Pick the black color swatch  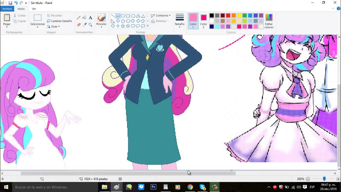[x=212, y=15]
